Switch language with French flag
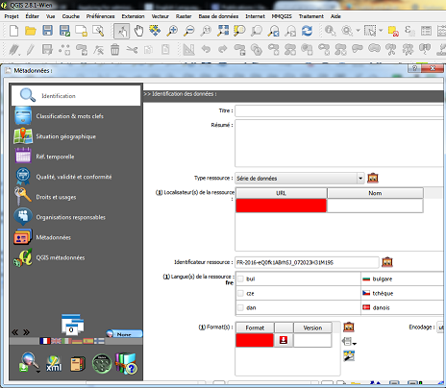Viewport: 446px width, 388px height. [x=45, y=341]
